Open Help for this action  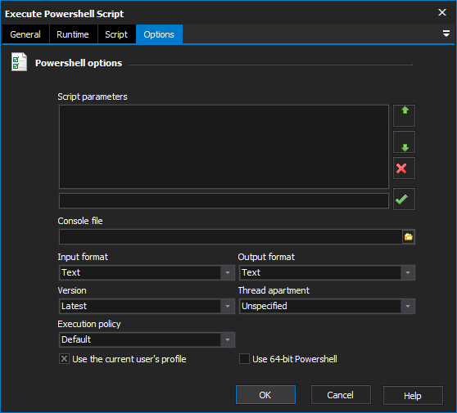point(413,396)
